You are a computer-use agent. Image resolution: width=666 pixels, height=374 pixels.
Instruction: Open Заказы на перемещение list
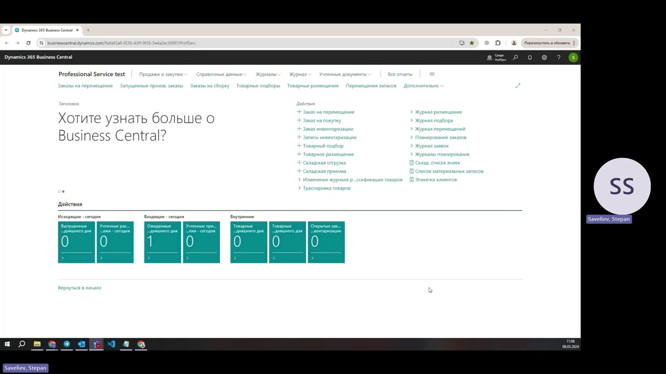click(85, 86)
